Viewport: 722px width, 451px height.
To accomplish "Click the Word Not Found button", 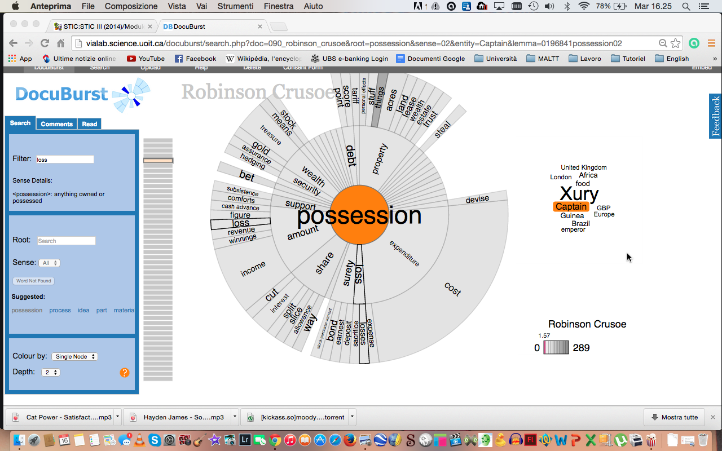I will pyautogui.click(x=33, y=281).
